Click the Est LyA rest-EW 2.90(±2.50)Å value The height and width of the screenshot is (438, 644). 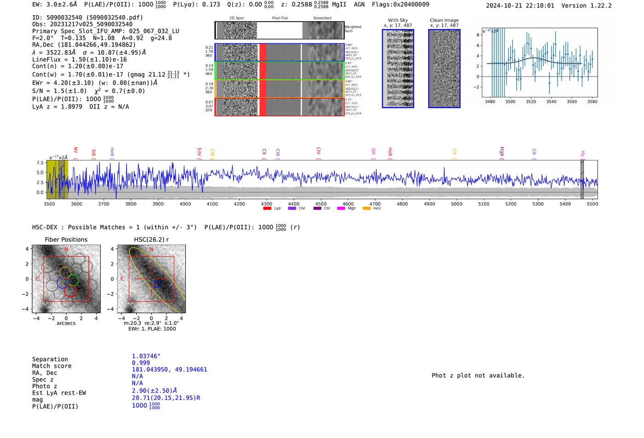(x=155, y=391)
